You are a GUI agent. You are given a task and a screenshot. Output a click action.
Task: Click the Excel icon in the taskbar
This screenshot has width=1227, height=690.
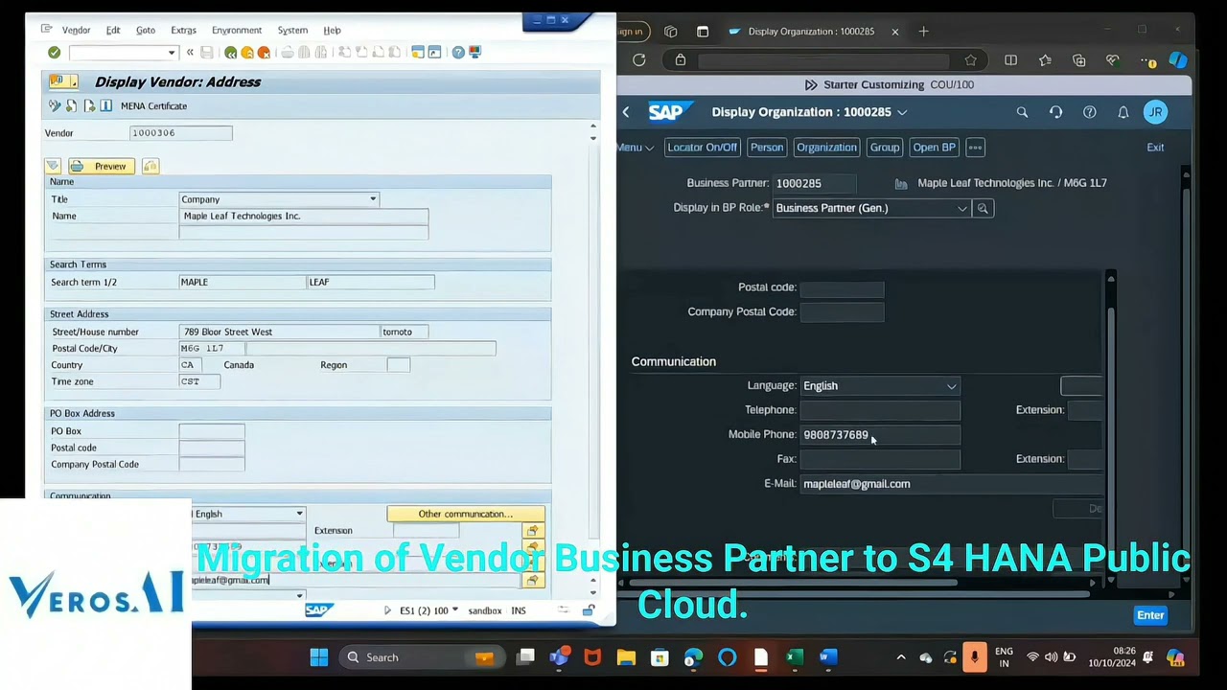pyautogui.click(x=794, y=657)
